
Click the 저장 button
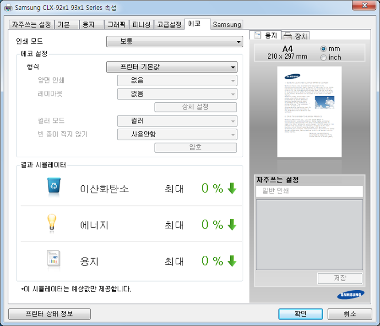(340, 278)
